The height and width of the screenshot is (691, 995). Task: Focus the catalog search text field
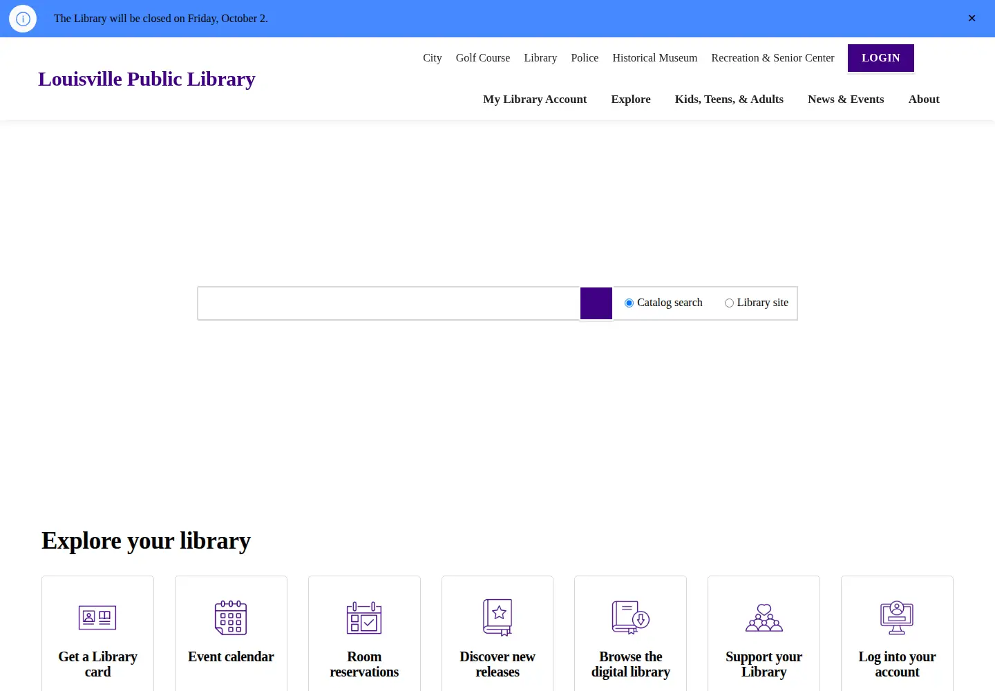(x=389, y=303)
